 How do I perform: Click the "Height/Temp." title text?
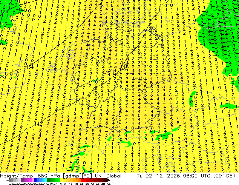coord(17,176)
